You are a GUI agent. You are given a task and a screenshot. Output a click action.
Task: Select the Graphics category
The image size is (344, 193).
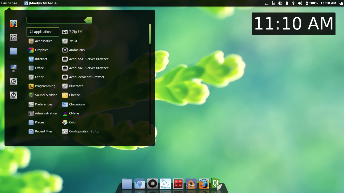pos(42,50)
